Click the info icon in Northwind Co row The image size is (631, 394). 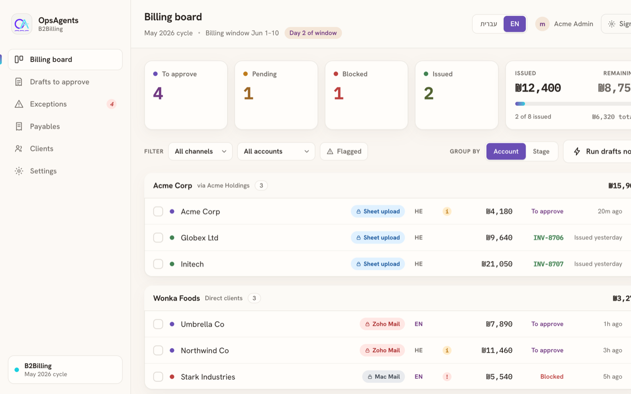(x=447, y=351)
